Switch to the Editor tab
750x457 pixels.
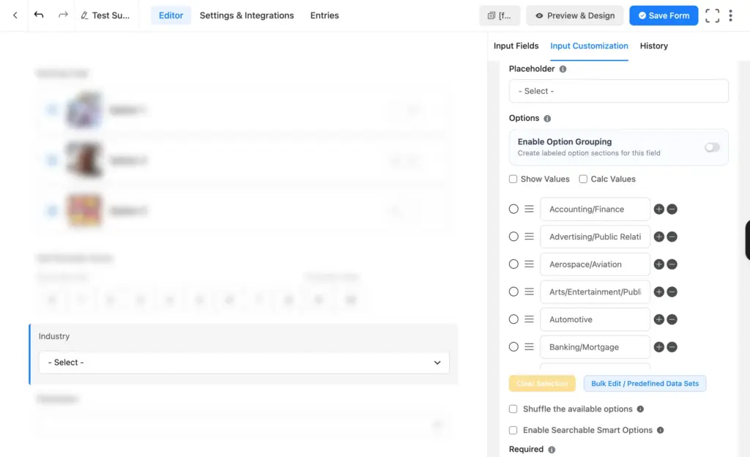coord(171,15)
